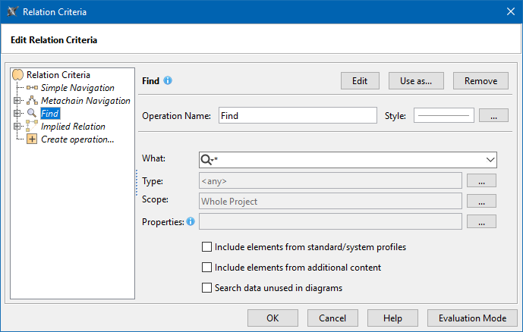Click the info icon next to Find heading
This screenshot has width=523, height=332.
pyautogui.click(x=168, y=80)
